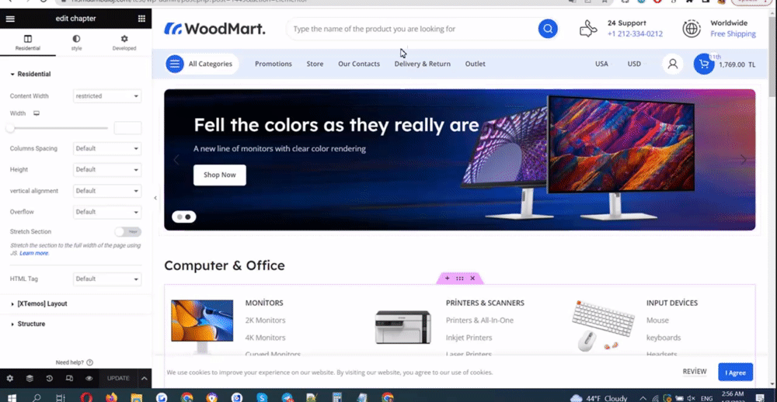Click the Windows taskbar search icon
This screenshot has width=777, height=402.
37,397
